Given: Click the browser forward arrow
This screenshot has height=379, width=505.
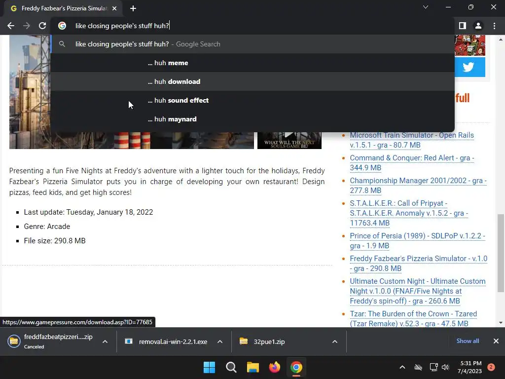Looking at the screenshot, I should 27,26.
